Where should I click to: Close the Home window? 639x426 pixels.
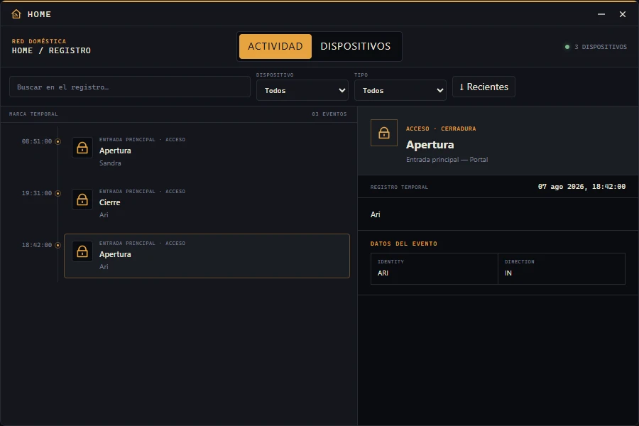pyautogui.click(x=622, y=14)
